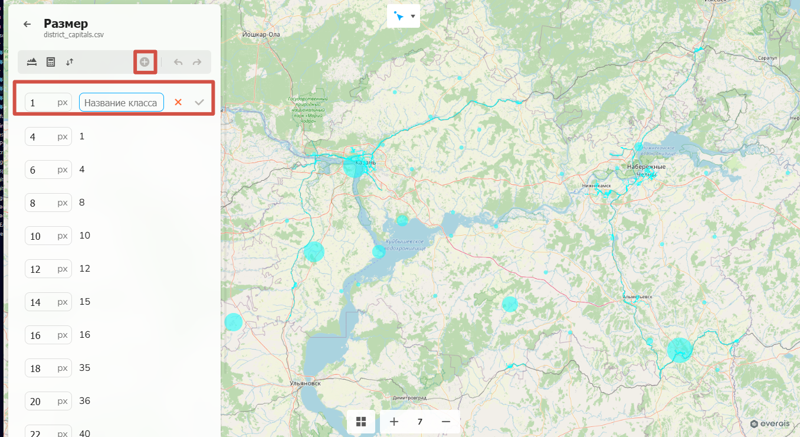Screen dimensions: 800x437
Task: Click the everGIS logo
Action: click(770, 423)
